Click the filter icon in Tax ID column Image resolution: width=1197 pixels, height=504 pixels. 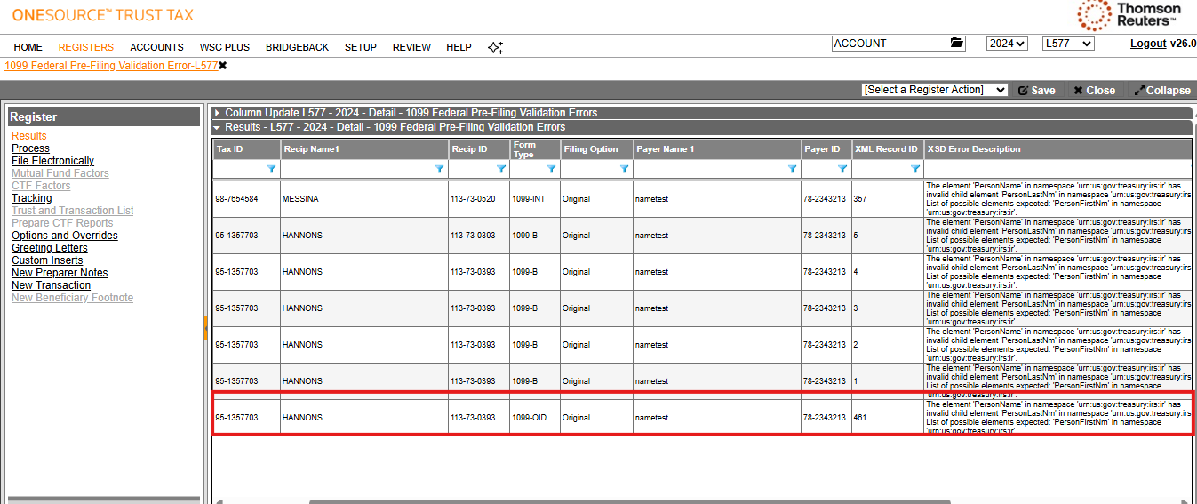[272, 168]
